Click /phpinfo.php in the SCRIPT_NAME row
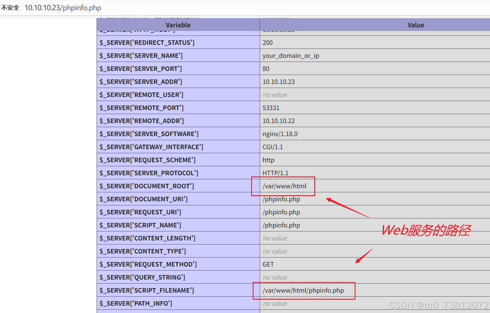This screenshot has height=313, width=490. [x=281, y=225]
